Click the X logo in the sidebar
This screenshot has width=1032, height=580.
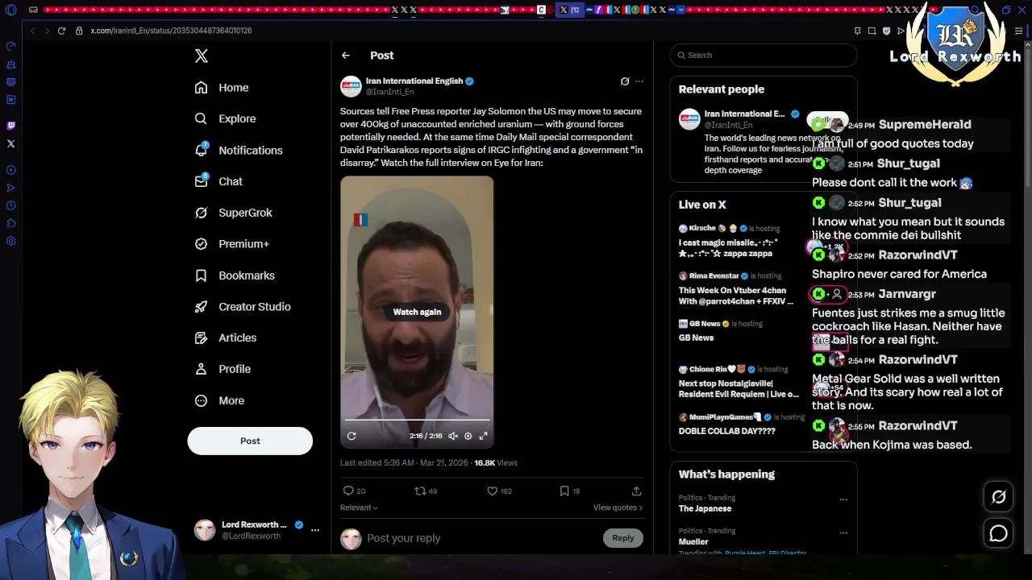pos(202,56)
